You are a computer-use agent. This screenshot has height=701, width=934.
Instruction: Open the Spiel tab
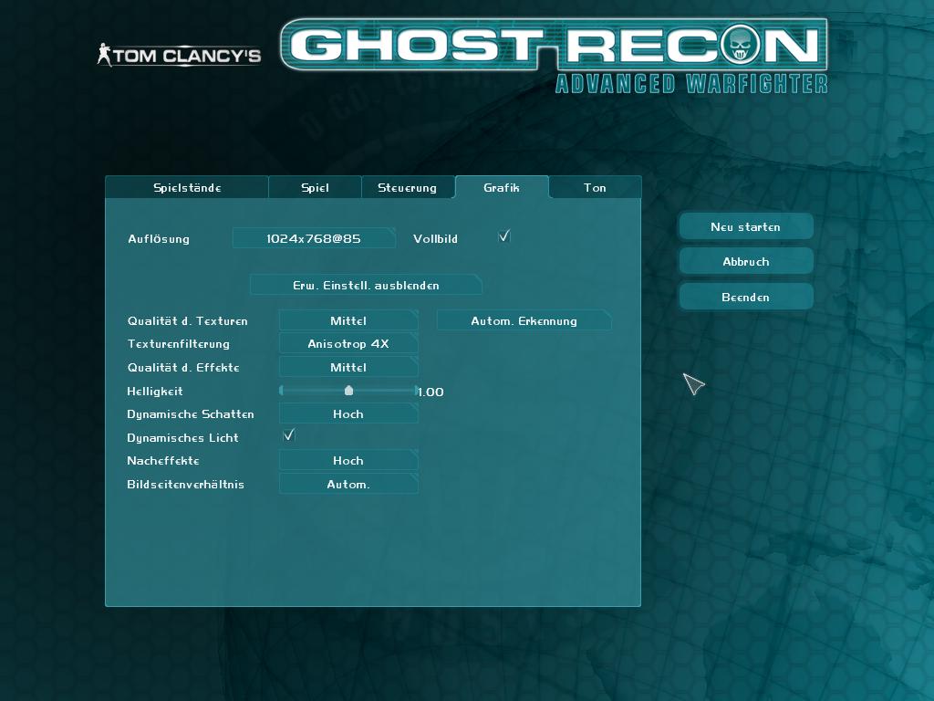pos(315,188)
